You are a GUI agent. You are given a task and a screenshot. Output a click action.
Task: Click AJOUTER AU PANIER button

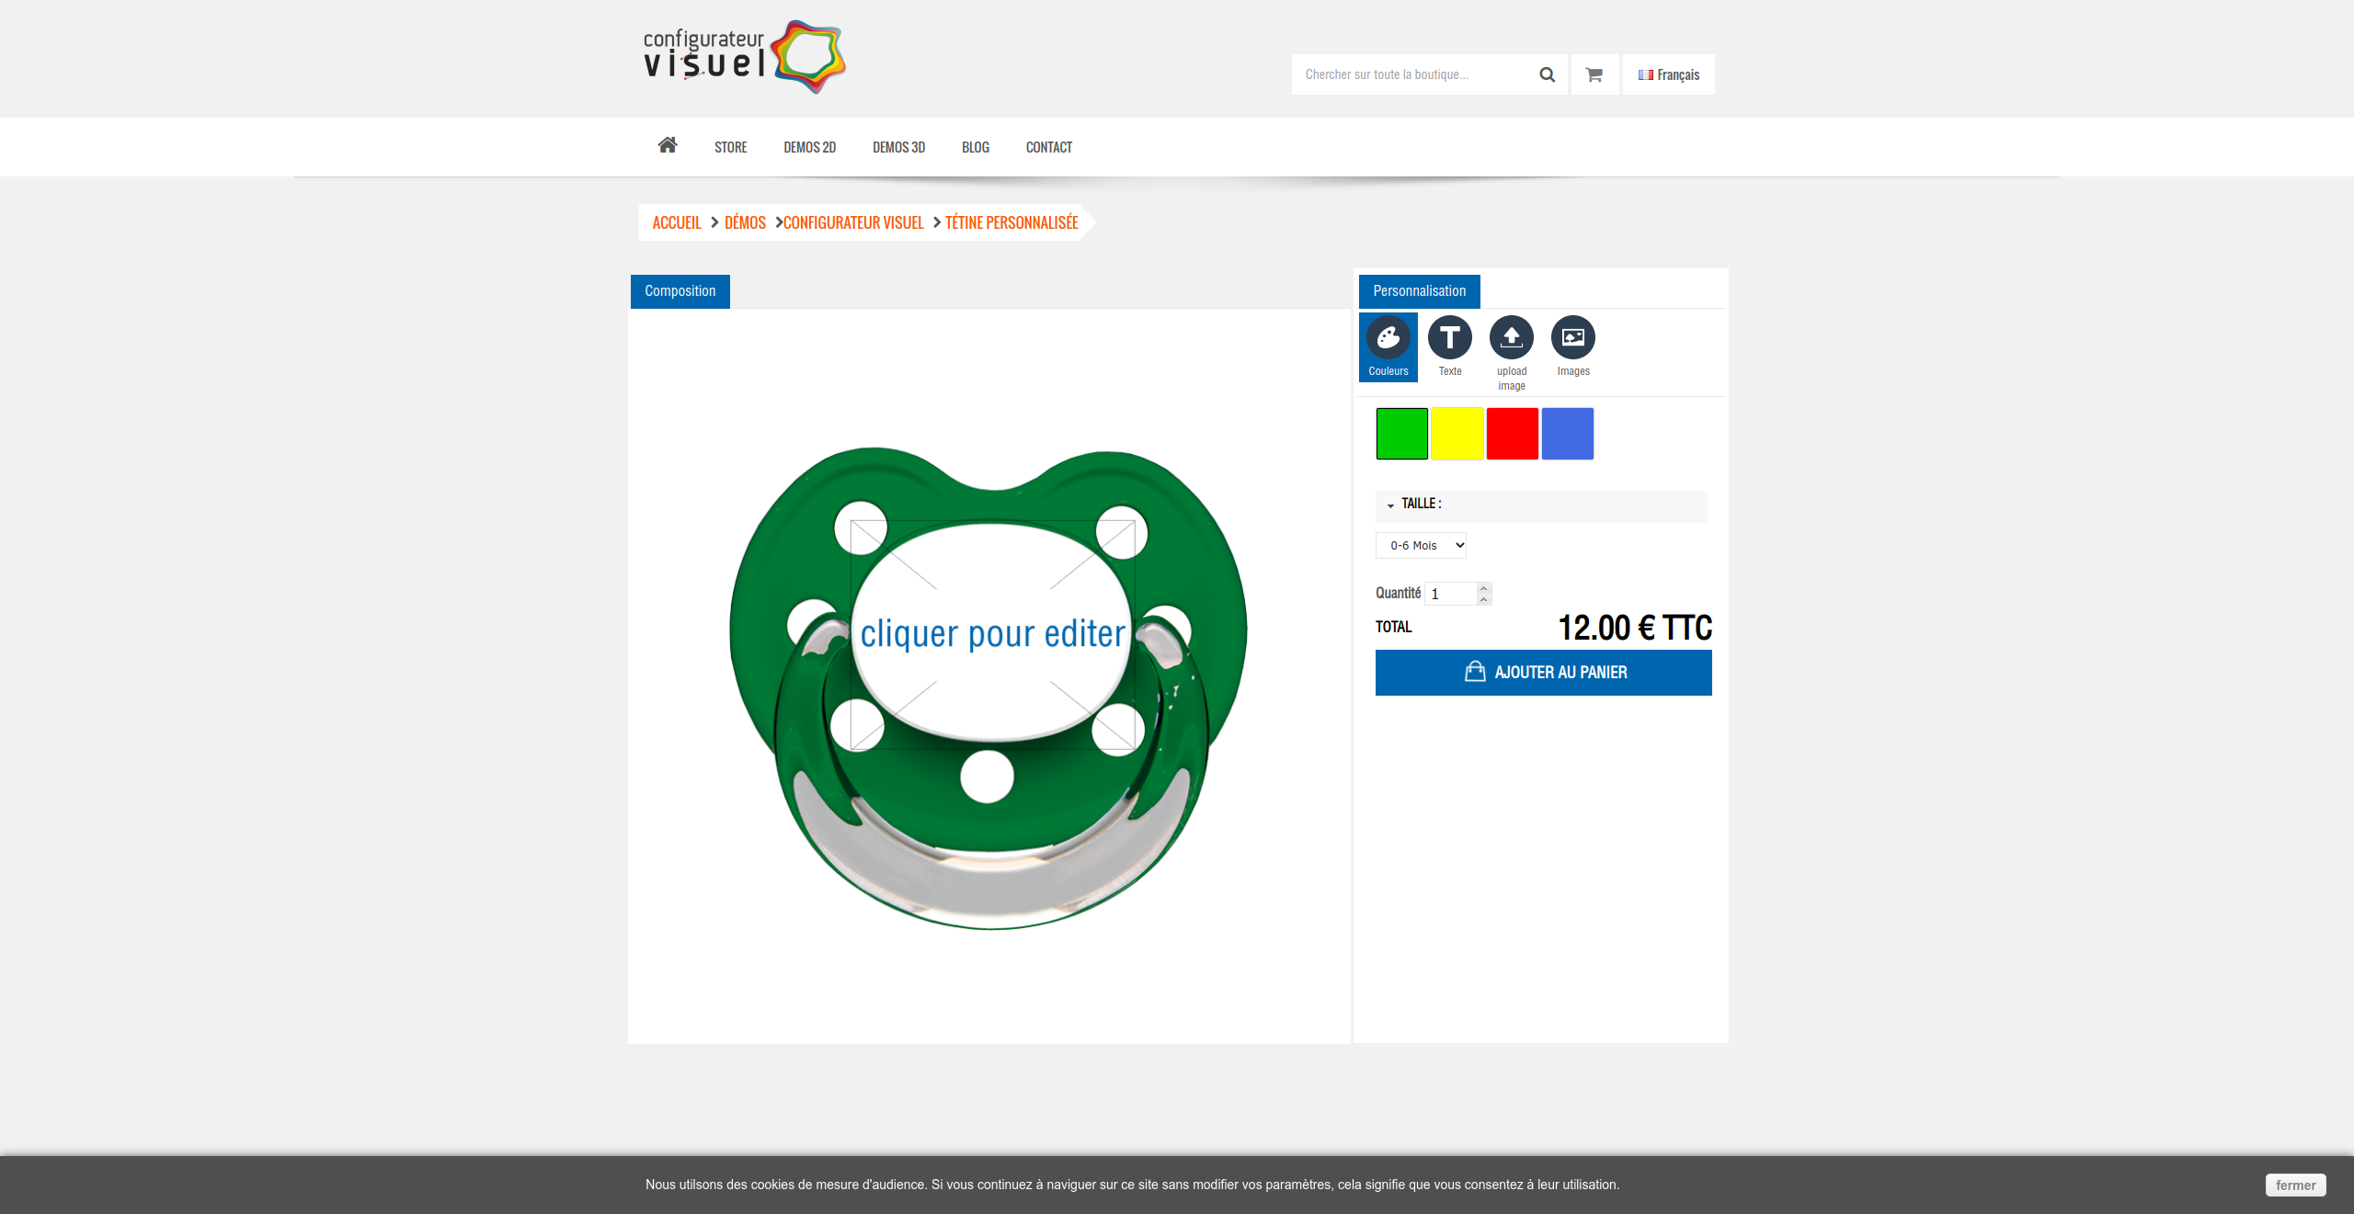pos(1543,672)
